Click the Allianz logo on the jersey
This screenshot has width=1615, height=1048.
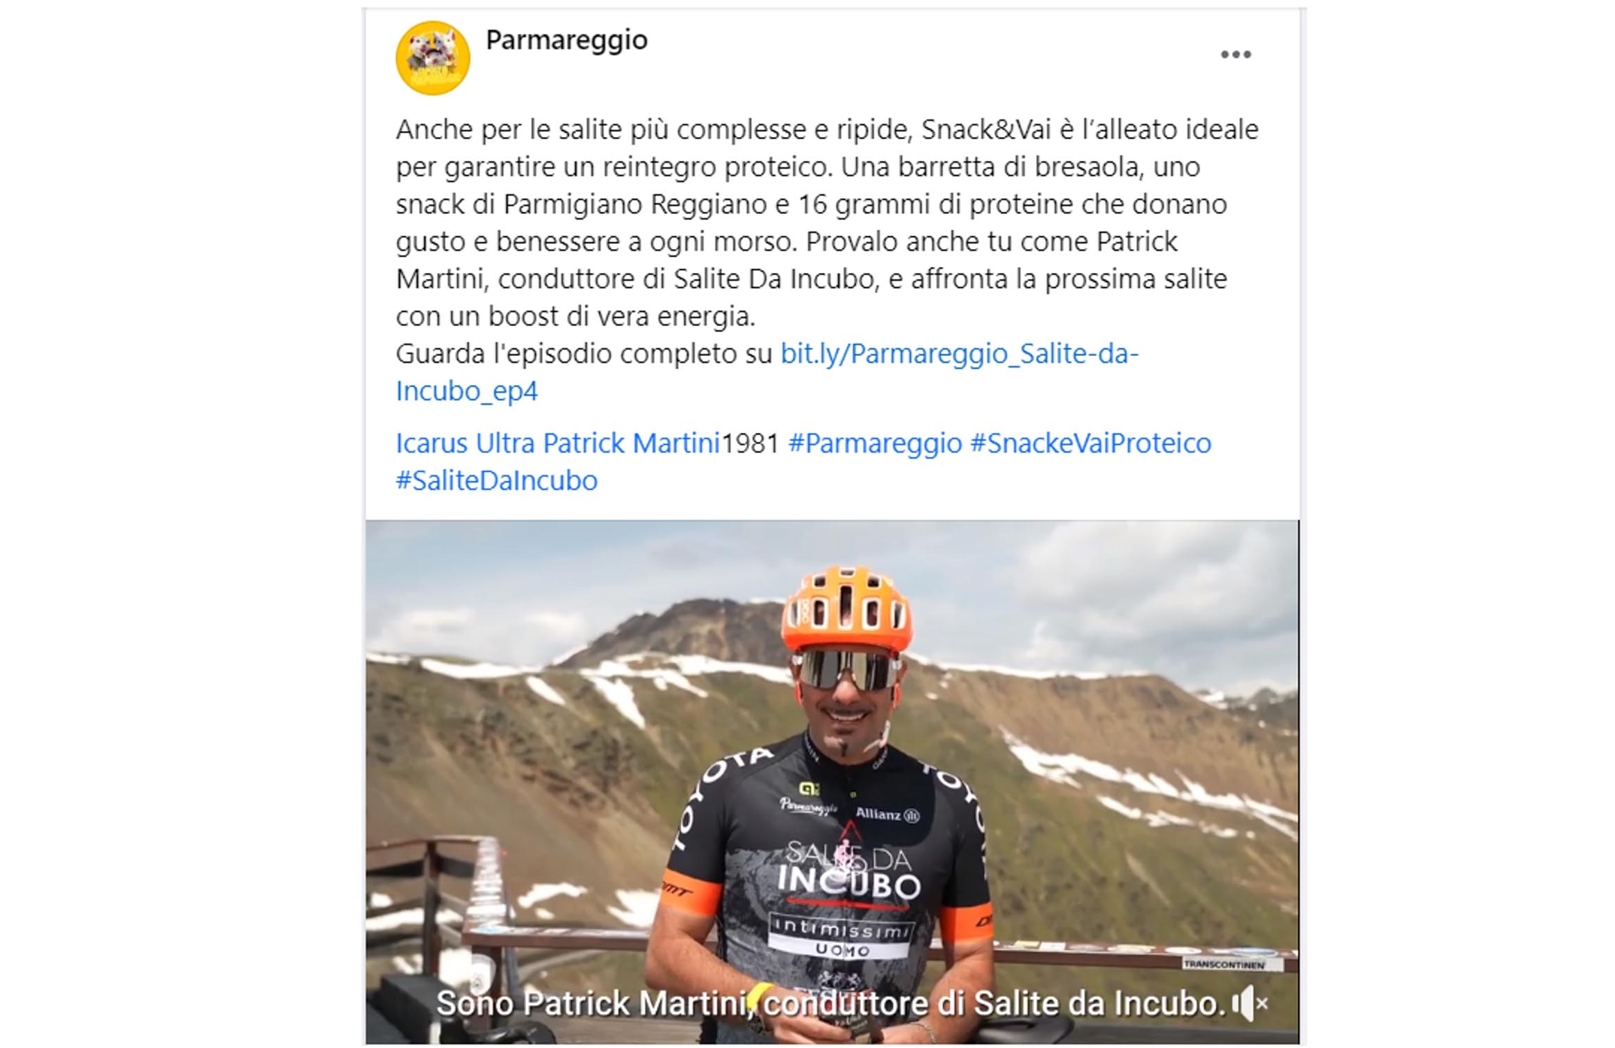click(x=887, y=814)
